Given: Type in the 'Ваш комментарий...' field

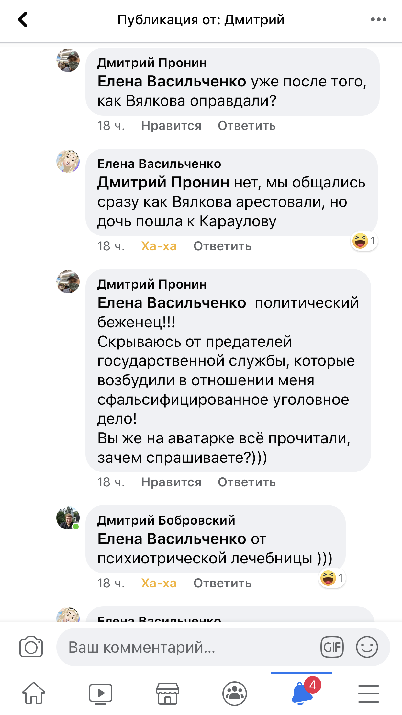Looking at the screenshot, I should coord(188,647).
